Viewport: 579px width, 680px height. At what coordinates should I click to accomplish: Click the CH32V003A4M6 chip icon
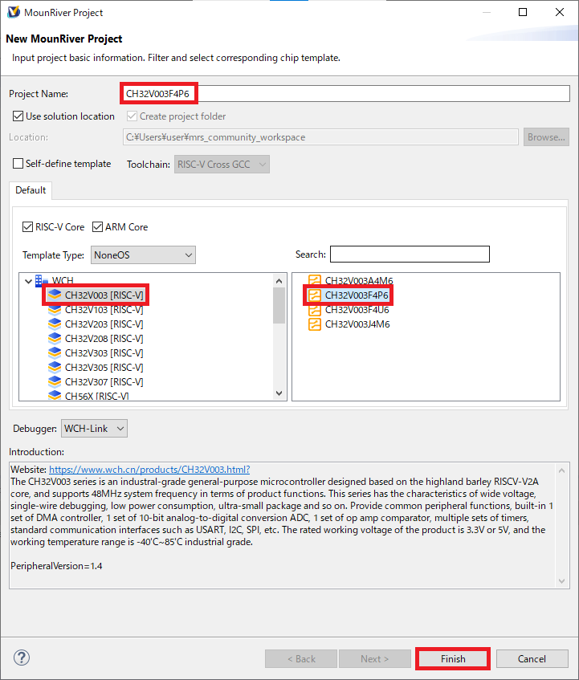(x=315, y=280)
